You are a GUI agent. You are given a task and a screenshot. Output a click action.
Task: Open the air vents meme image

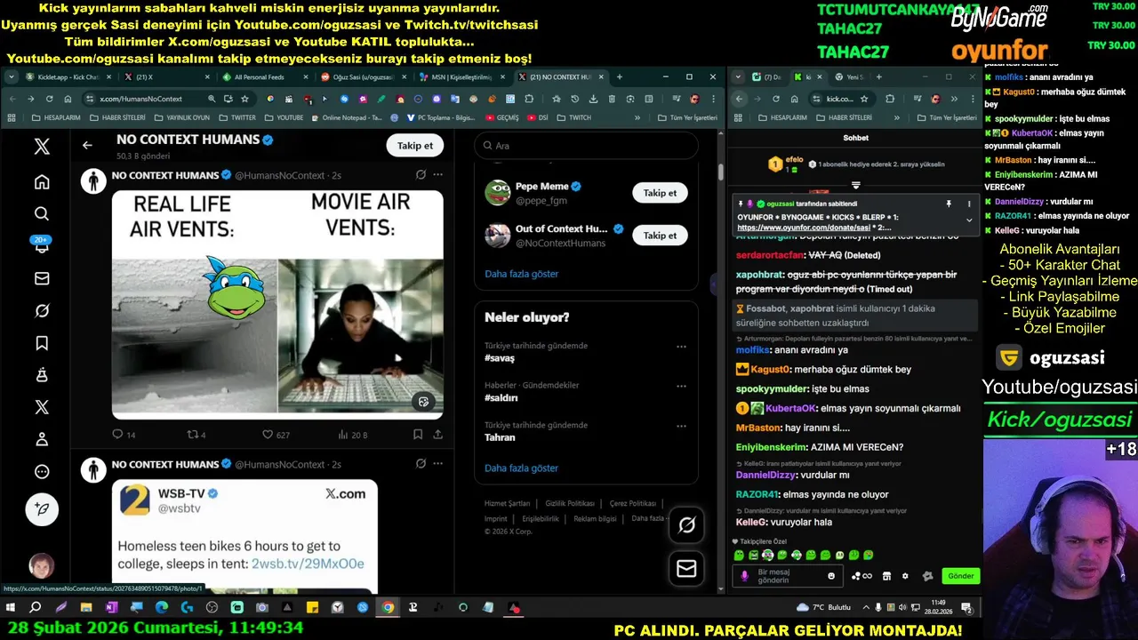pyautogui.click(x=277, y=304)
